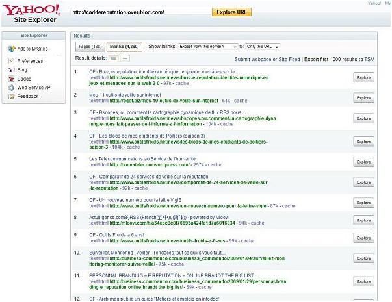Click Explore button for result 1

[364, 77]
